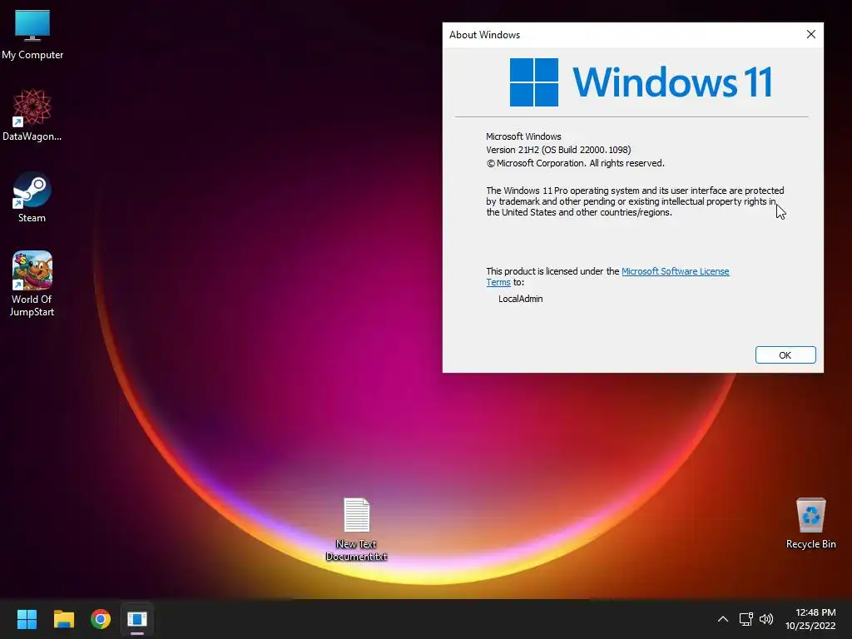Open the Windows Start menu
Viewport: 852px width, 639px height.
[x=27, y=619]
